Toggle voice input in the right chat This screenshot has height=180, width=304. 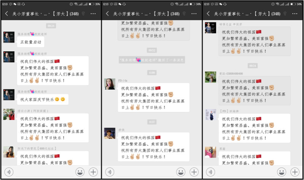[x=211, y=172]
